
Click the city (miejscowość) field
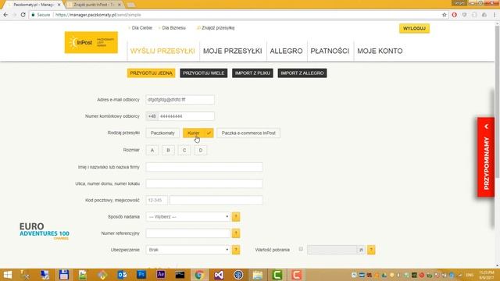pos(216,200)
